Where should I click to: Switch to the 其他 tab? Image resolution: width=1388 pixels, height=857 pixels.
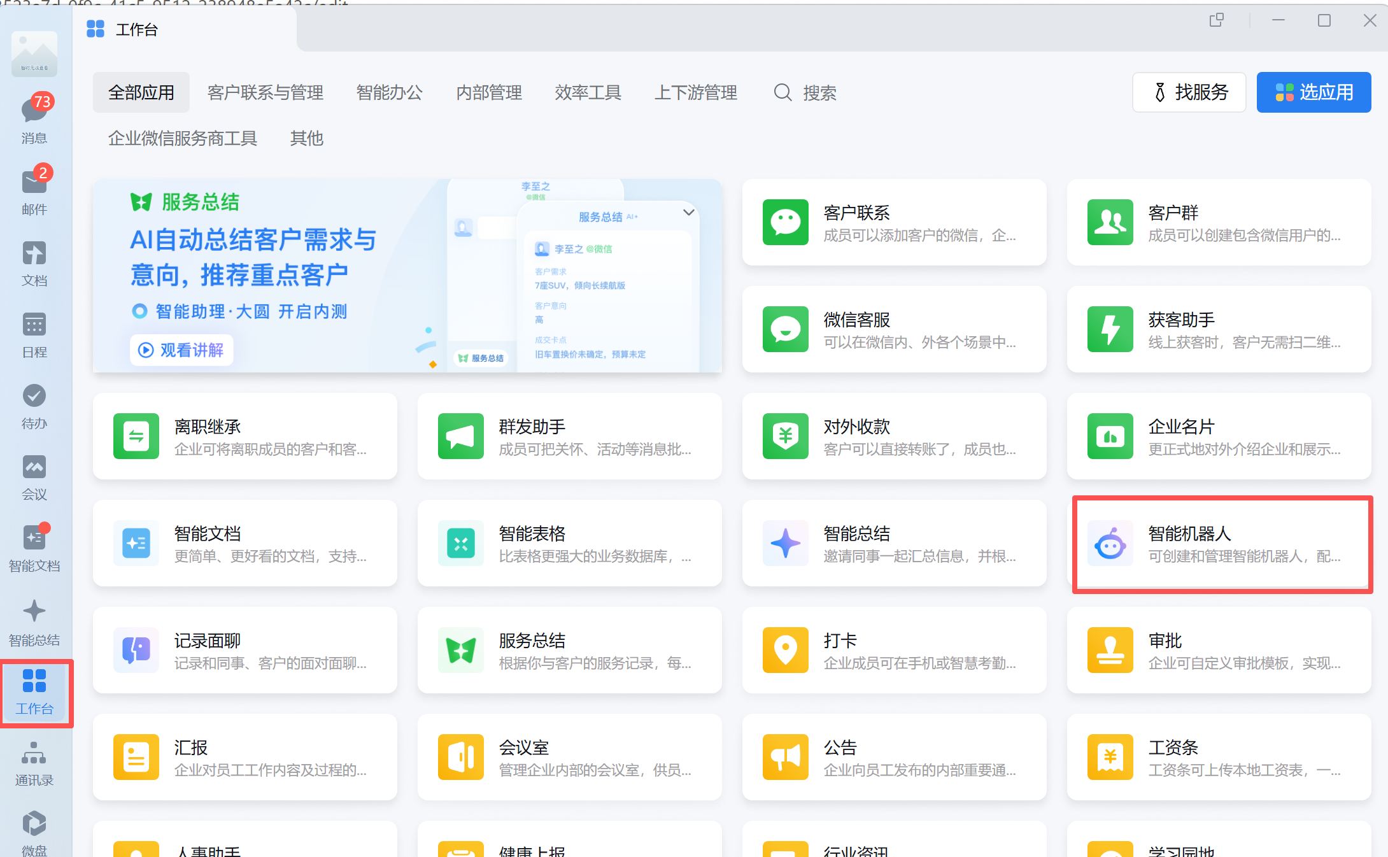[307, 138]
